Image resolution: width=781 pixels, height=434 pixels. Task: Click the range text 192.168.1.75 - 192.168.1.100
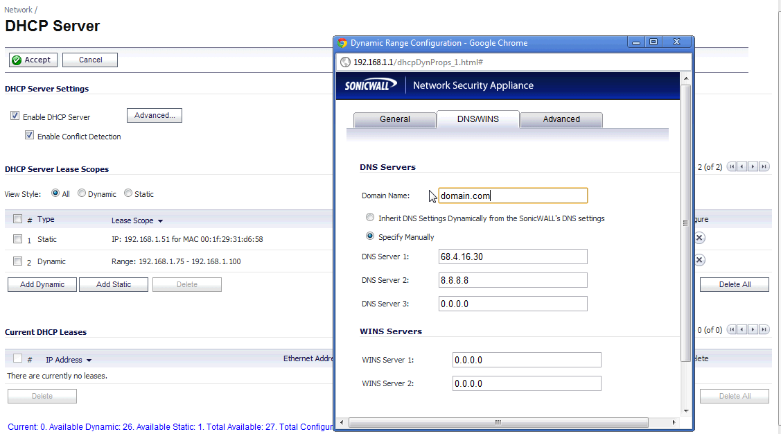point(190,261)
